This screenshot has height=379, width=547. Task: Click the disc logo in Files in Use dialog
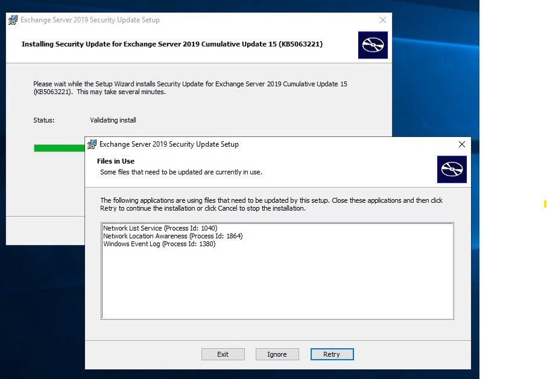point(452,169)
